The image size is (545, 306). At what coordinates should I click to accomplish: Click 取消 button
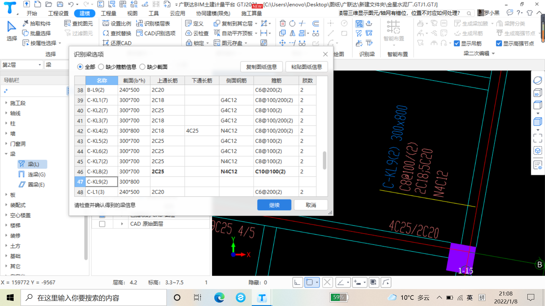pos(311,205)
